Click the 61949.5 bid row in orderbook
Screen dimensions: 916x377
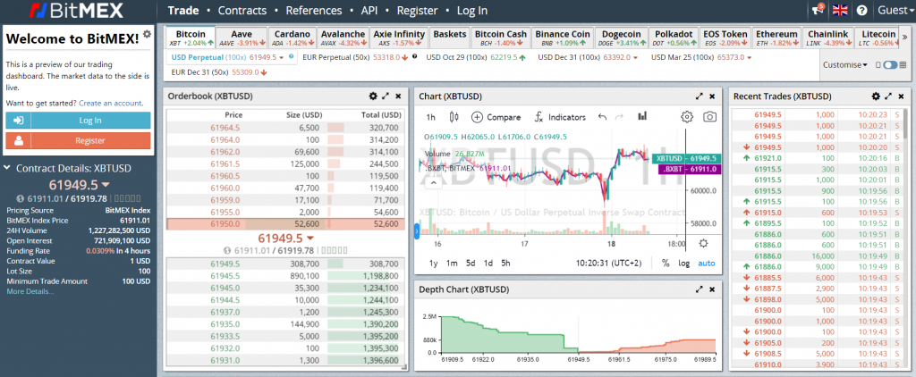pyautogui.click(x=285, y=264)
